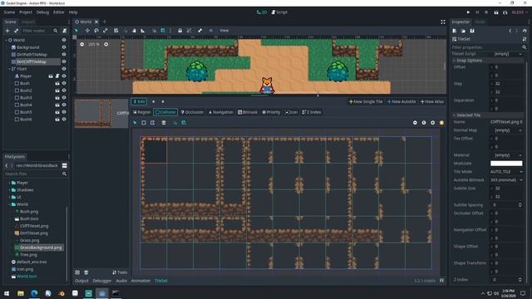The width and height of the screenshot is (532, 299).
Task: Open the Autotile Bitmask dropdown
Action: tap(506, 180)
